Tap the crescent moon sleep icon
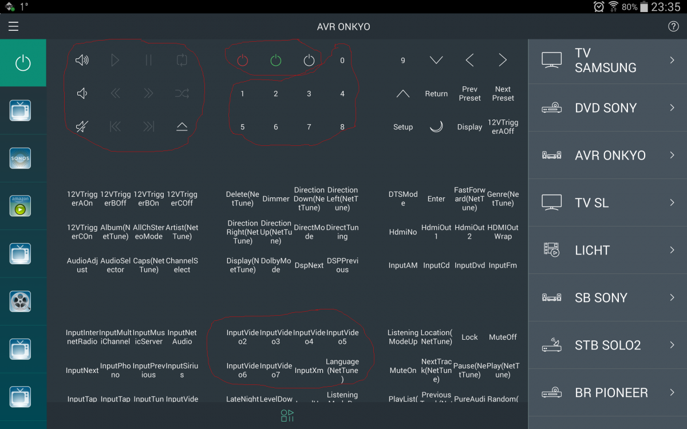 point(436,127)
